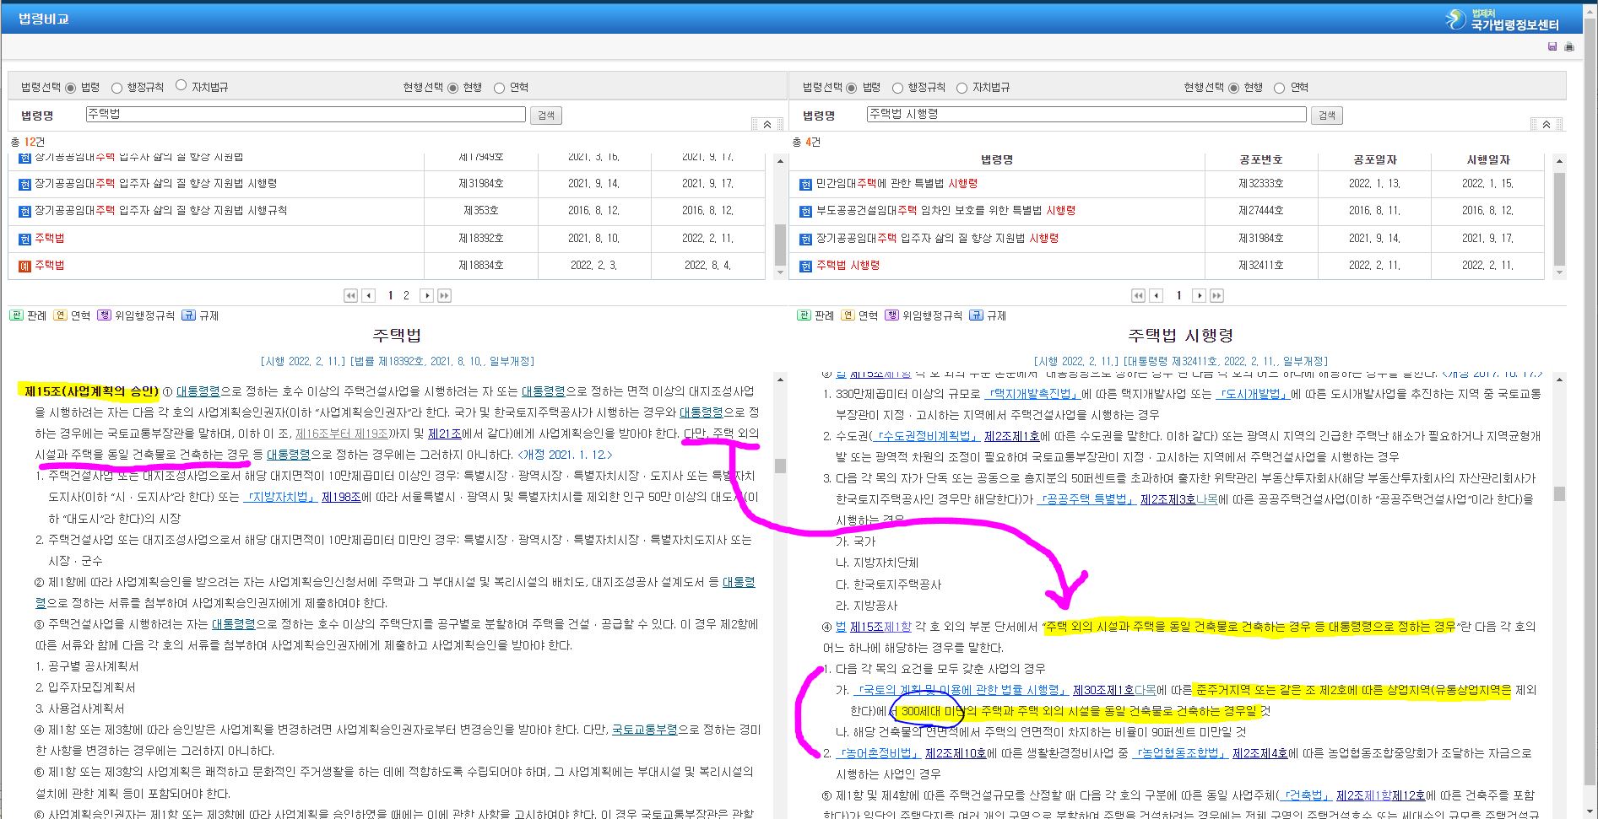Click scrollbar thumb of 주택법 text

tap(780, 466)
